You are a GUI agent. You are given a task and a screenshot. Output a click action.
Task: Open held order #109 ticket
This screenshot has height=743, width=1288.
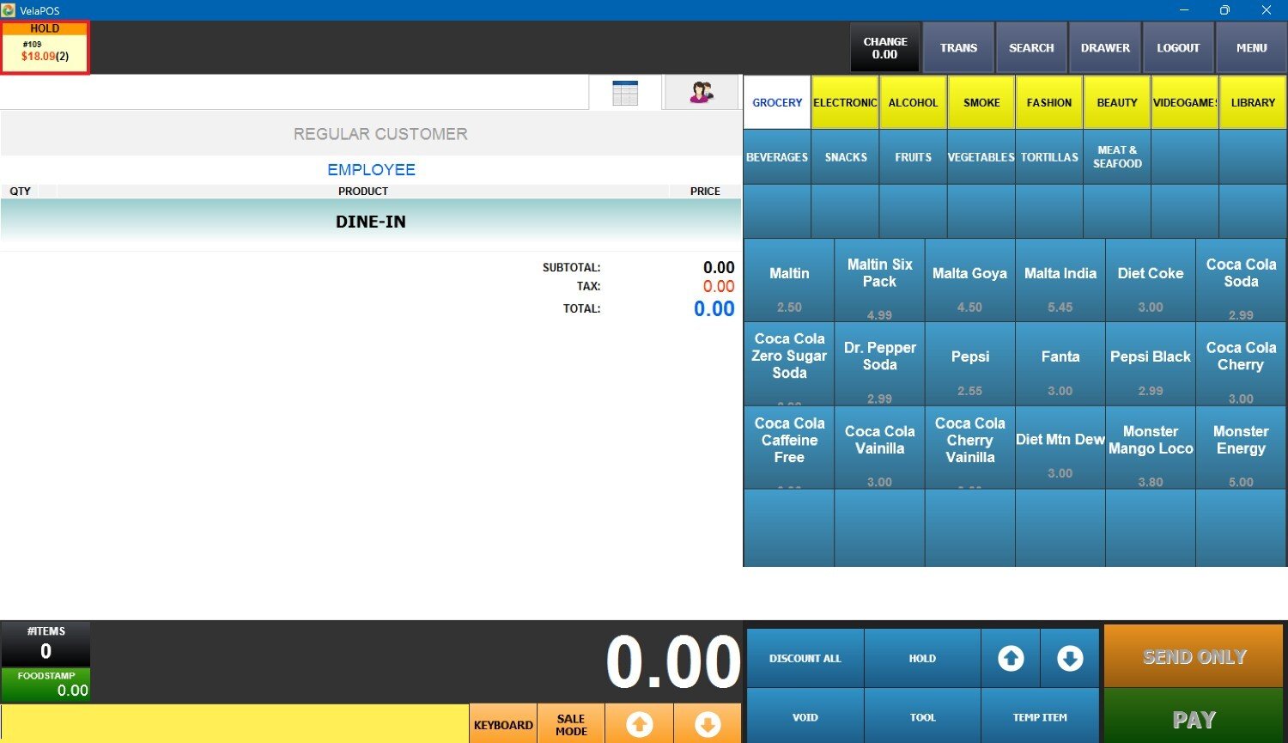pos(45,48)
